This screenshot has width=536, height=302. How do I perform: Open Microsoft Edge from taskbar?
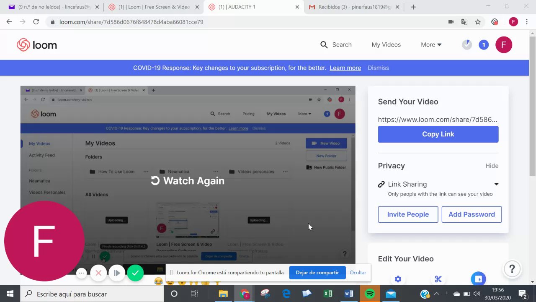pos(286,294)
